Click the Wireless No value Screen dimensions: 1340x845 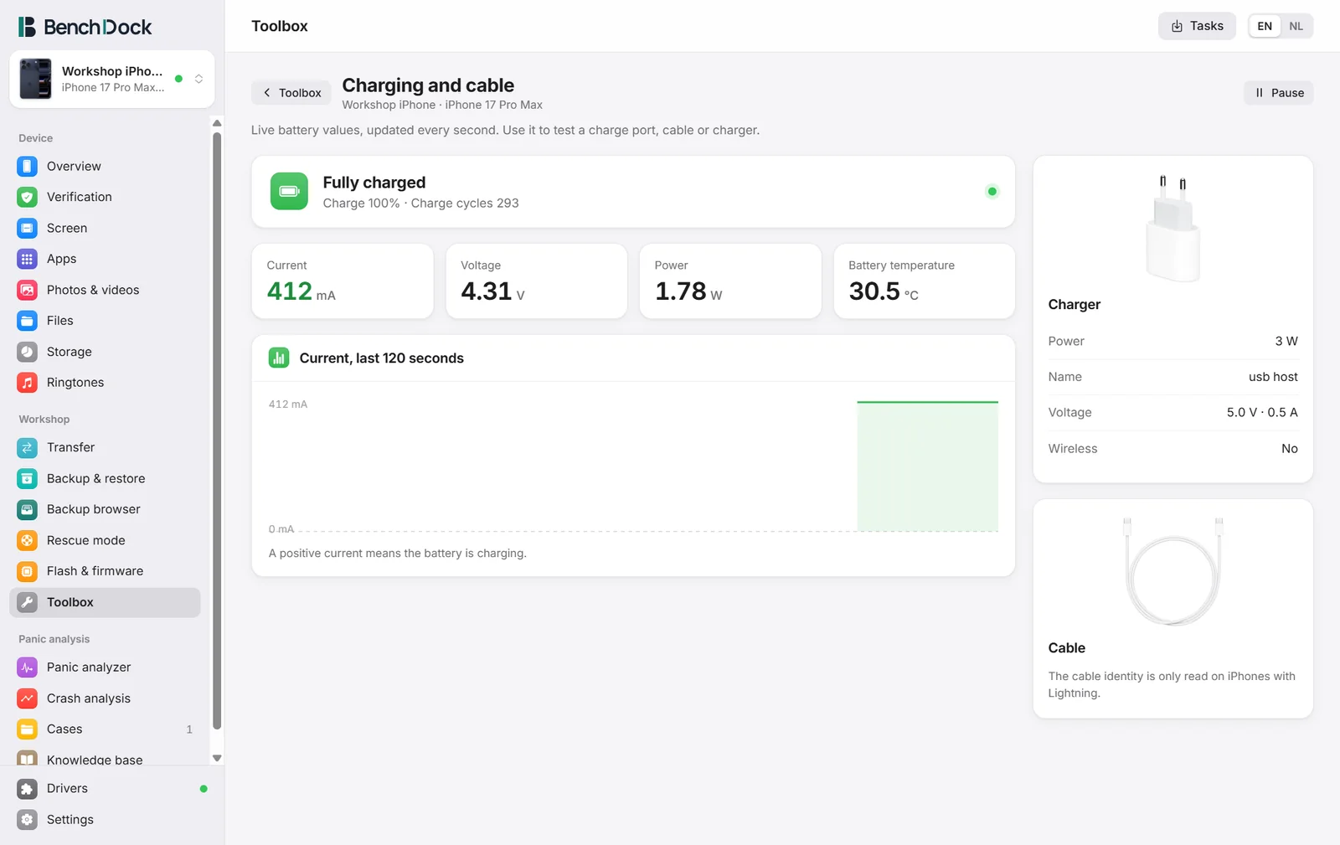pyautogui.click(x=1290, y=449)
